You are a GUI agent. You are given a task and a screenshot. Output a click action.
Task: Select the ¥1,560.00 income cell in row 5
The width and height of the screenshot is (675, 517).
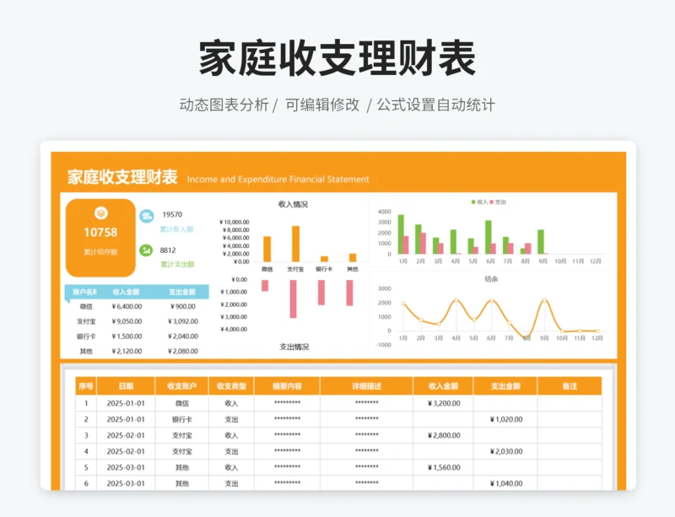[x=444, y=467]
